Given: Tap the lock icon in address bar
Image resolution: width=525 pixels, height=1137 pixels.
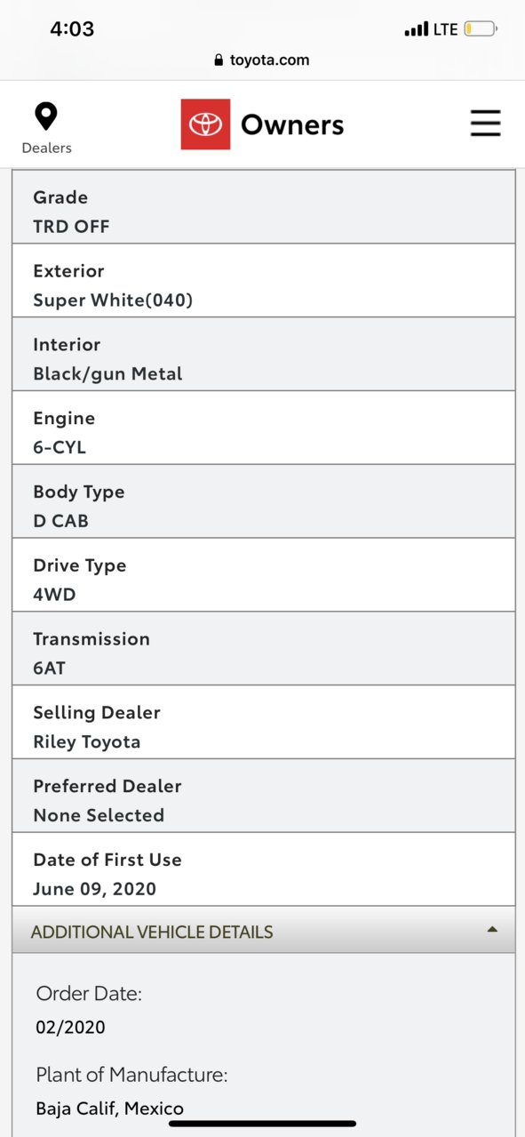Looking at the screenshot, I should (x=219, y=60).
